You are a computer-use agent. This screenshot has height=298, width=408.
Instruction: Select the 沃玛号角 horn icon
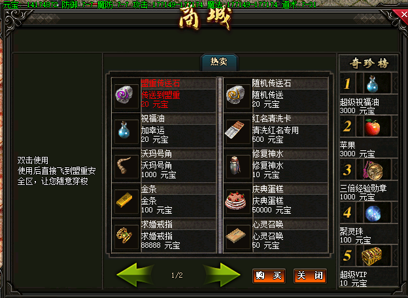tap(124, 165)
